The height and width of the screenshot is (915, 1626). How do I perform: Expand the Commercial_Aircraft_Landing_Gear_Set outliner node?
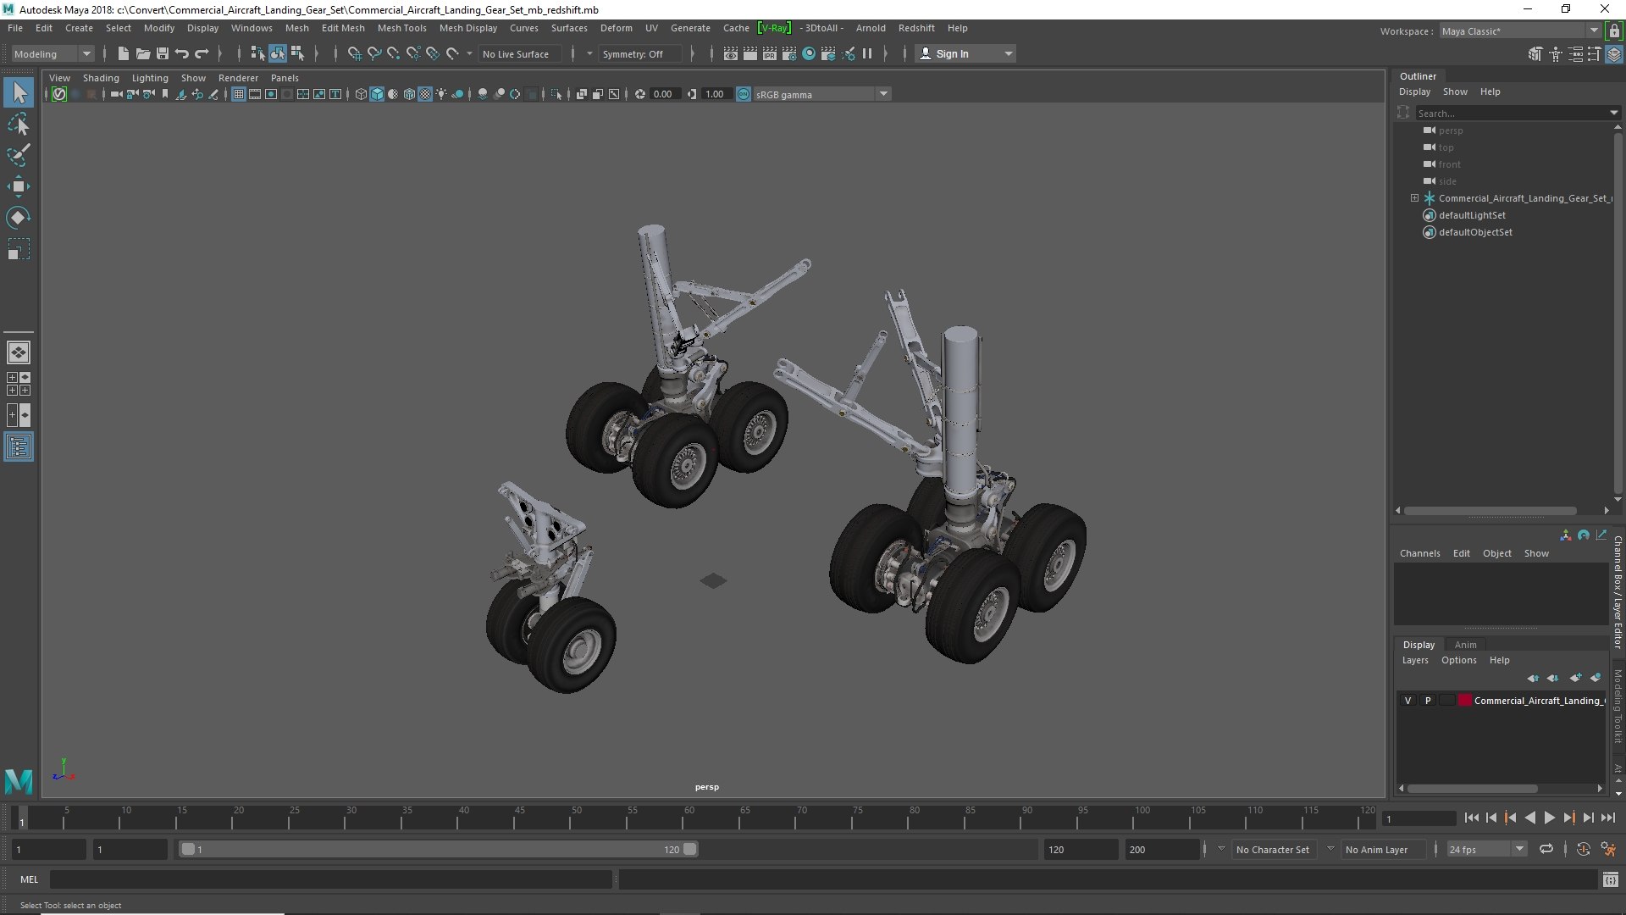coord(1414,198)
